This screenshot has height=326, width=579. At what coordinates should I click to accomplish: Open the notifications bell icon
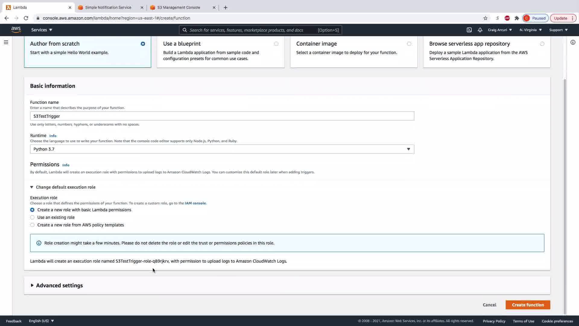(480, 30)
